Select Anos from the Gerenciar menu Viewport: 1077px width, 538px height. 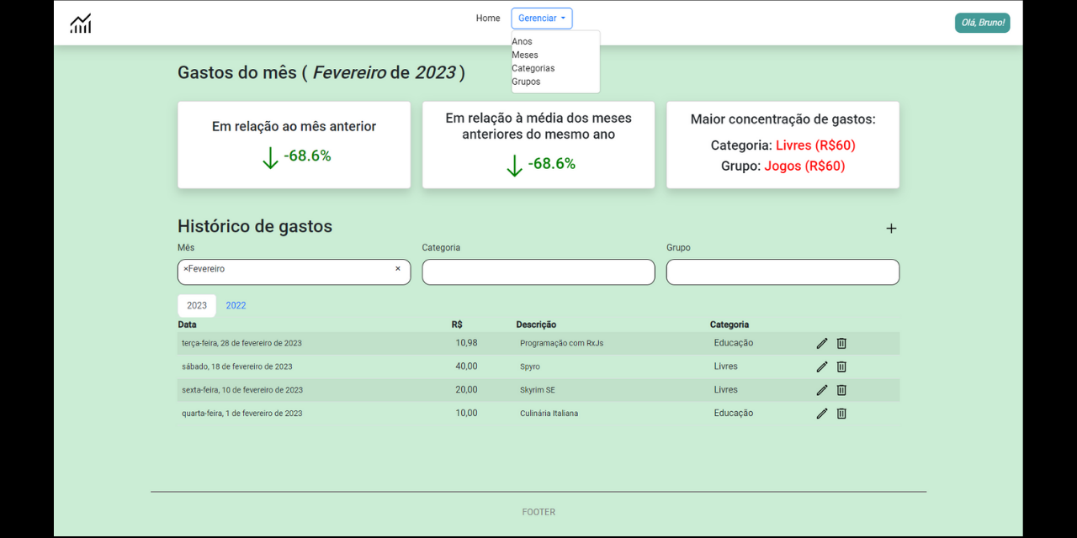[522, 40]
